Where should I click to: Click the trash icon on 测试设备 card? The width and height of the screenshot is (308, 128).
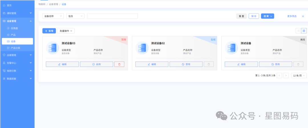point(298,64)
